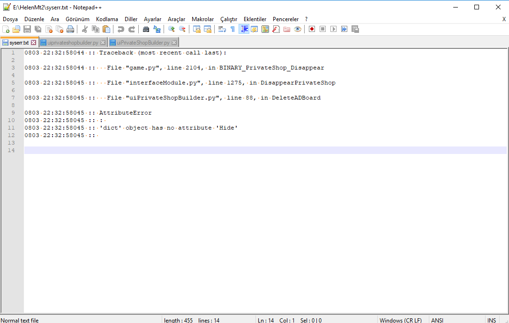
Task: Close the uiPrivateShopBuilder.py tab
Action: [x=174, y=43]
